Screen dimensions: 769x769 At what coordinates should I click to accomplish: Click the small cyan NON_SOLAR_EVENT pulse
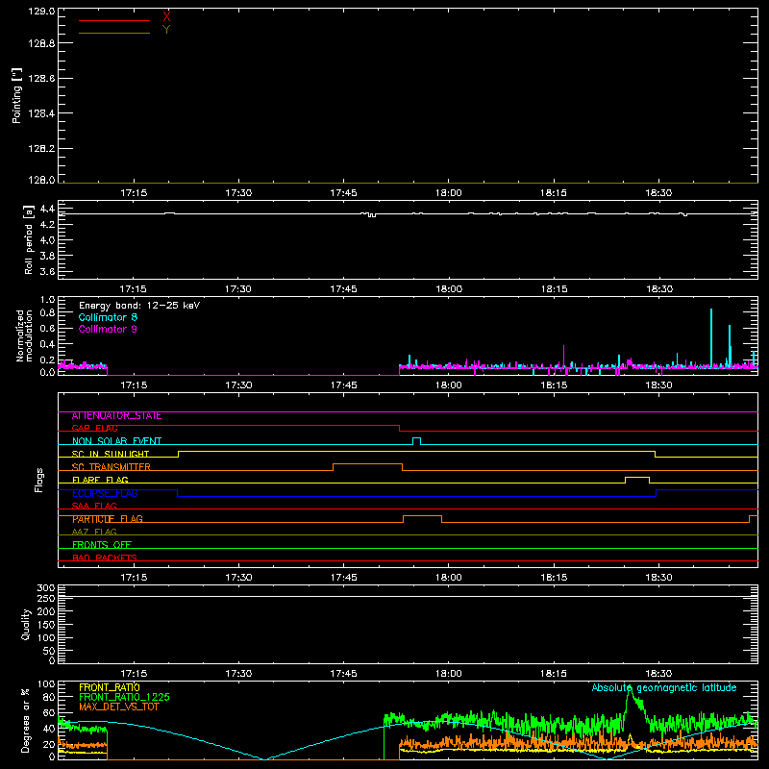point(416,441)
